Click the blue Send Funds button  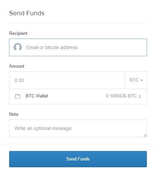(78, 159)
